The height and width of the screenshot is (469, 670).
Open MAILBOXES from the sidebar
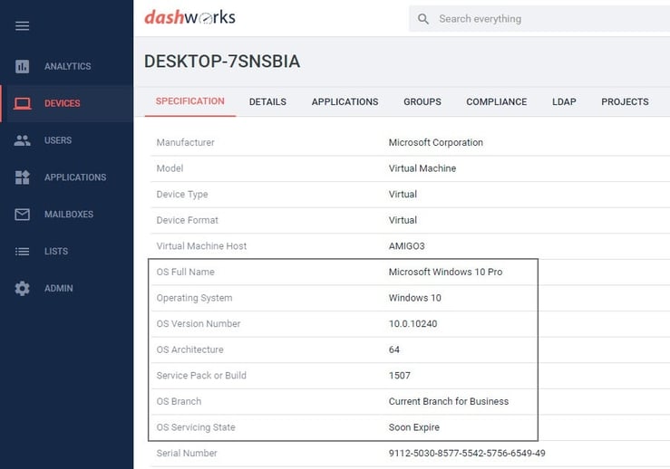[x=69, y=215]
